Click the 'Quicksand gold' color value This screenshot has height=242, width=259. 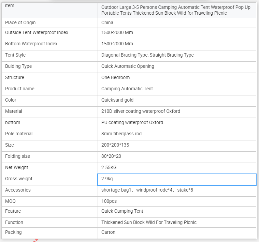pos(117,100)
